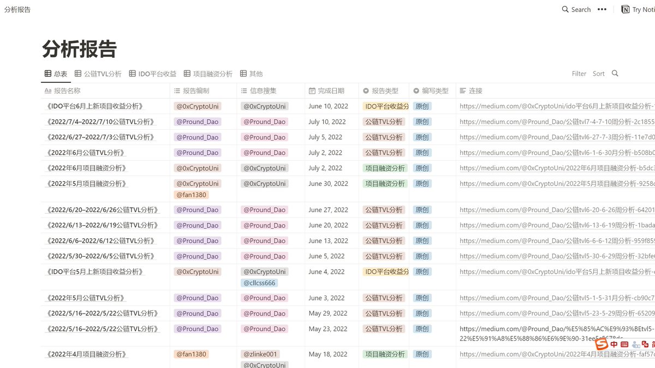Click the @zlinke001 tag in 信息搜集 column
The height and width of the screenshot is (368, 655).
point(260,354)
